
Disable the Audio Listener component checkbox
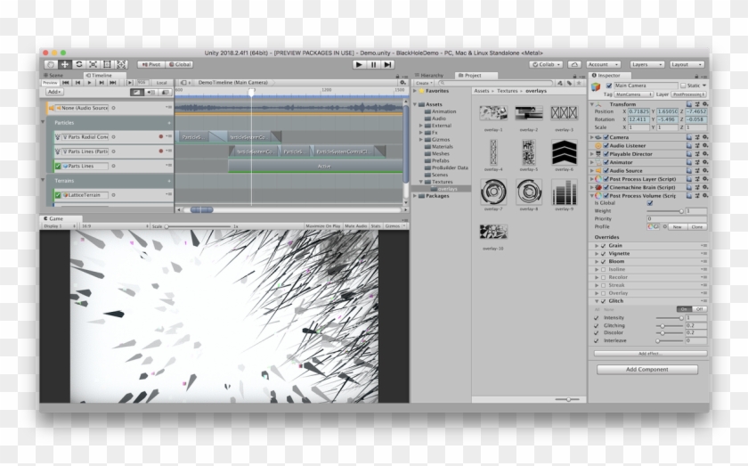click(x=606, y=145)
